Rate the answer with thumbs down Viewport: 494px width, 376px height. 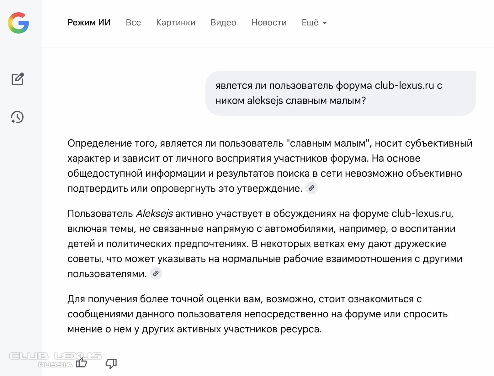[x=111, y=363]
